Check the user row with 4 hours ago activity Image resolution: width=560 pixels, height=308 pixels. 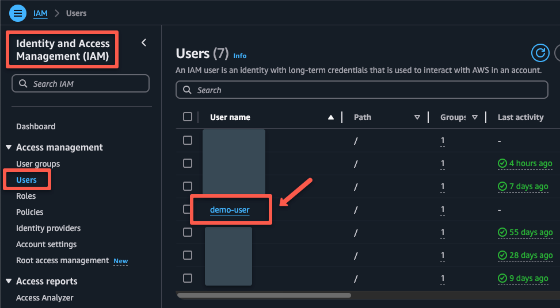tap(188, 163)
